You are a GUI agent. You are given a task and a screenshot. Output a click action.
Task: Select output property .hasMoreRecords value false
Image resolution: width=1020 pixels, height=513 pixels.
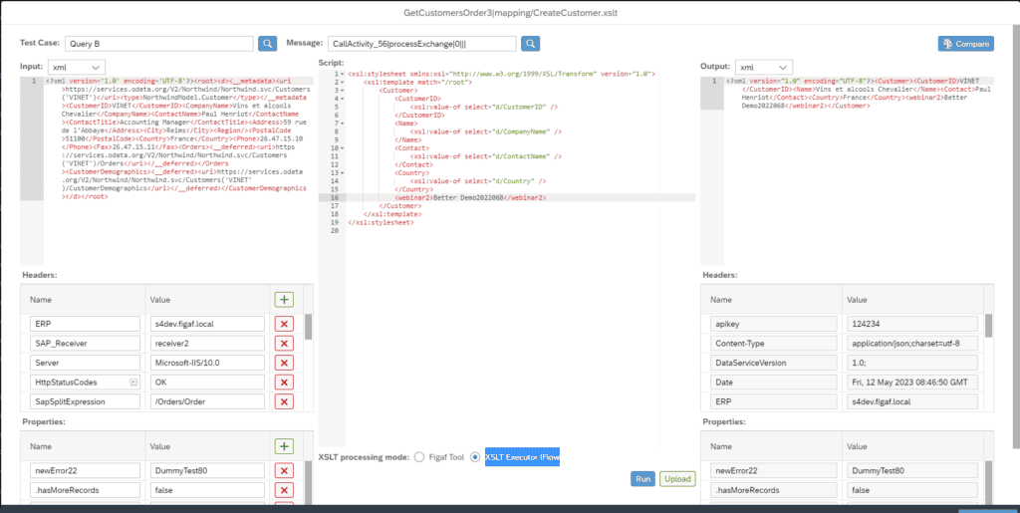(x=912, y=490)
